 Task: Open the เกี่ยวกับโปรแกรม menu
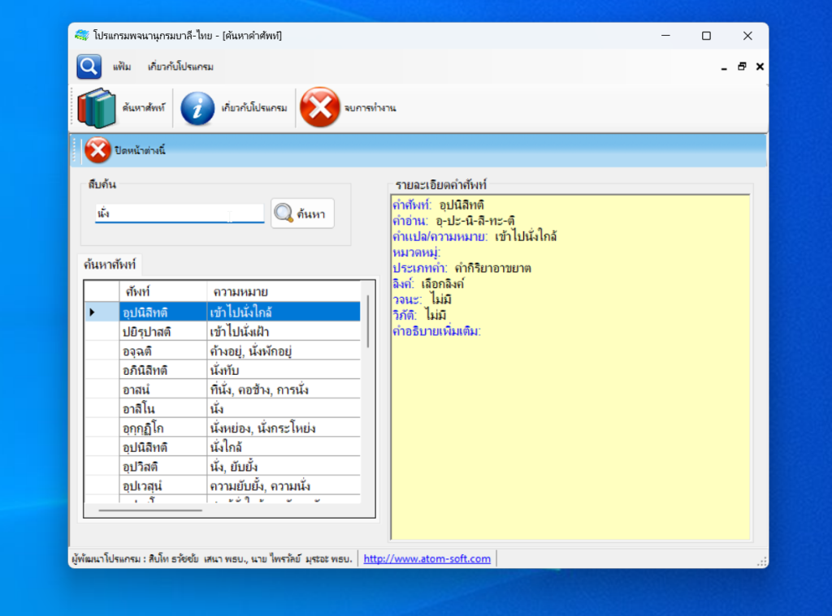pyautogui.click(x=180, y=67)
